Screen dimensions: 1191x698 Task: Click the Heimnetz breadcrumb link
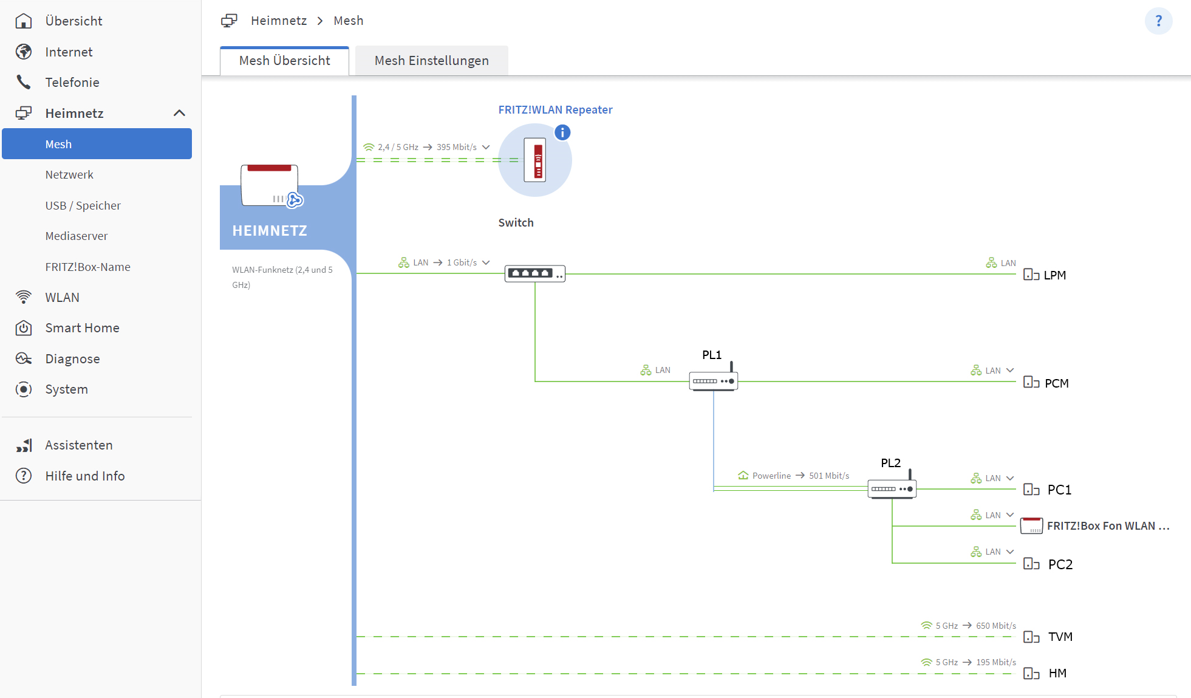279,21
